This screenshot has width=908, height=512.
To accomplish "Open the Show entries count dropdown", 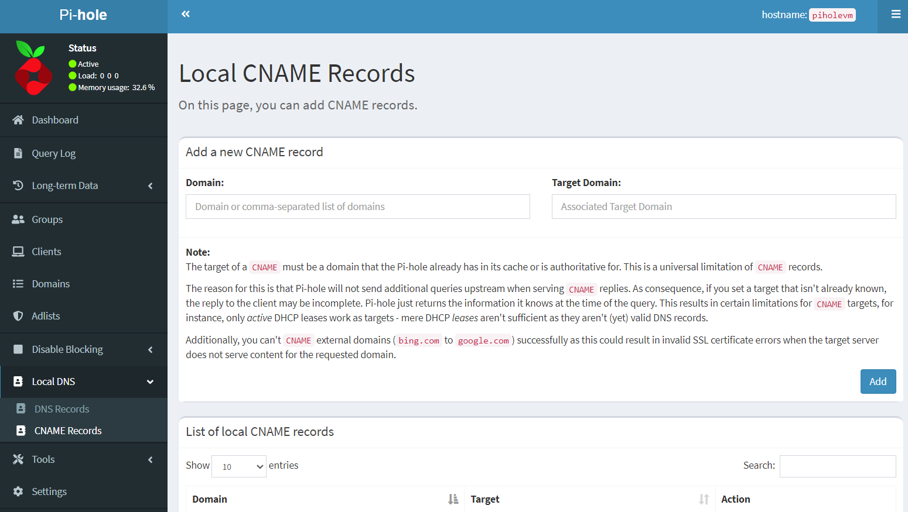I will pyautogui.click(x=238, y=466).
